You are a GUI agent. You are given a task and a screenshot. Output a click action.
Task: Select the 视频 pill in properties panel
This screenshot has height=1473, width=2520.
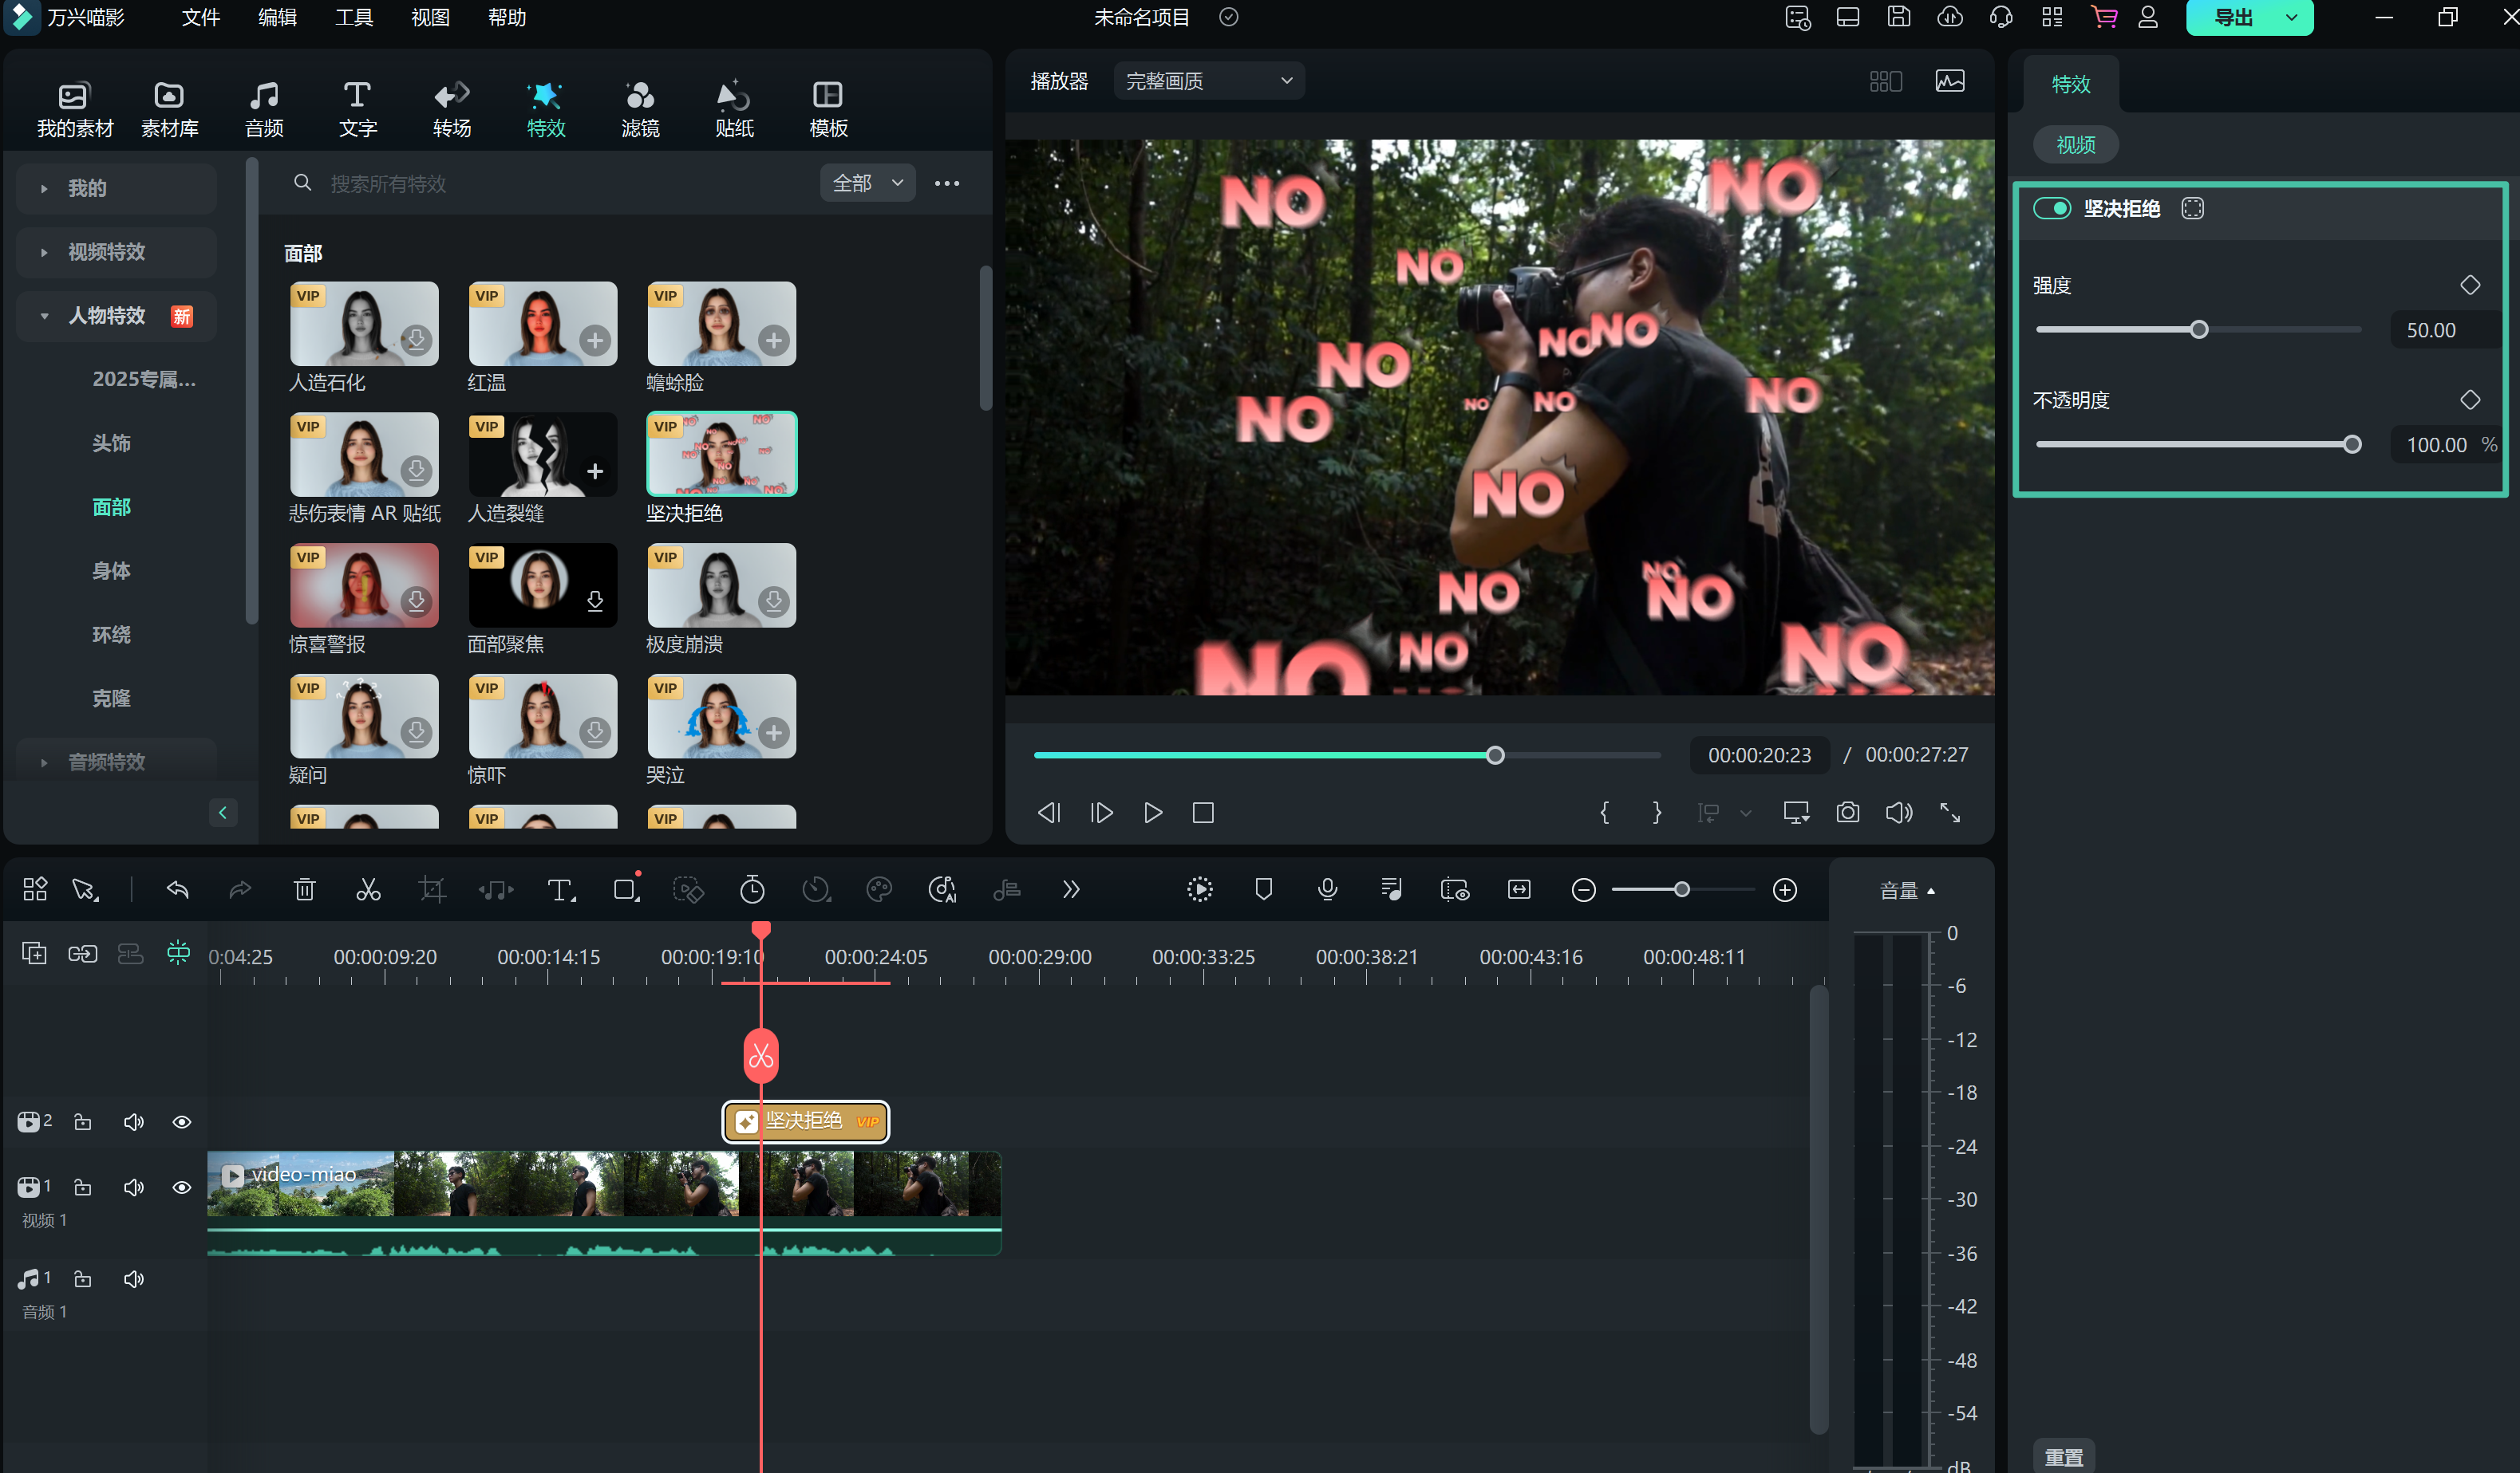click(2075, 145)
